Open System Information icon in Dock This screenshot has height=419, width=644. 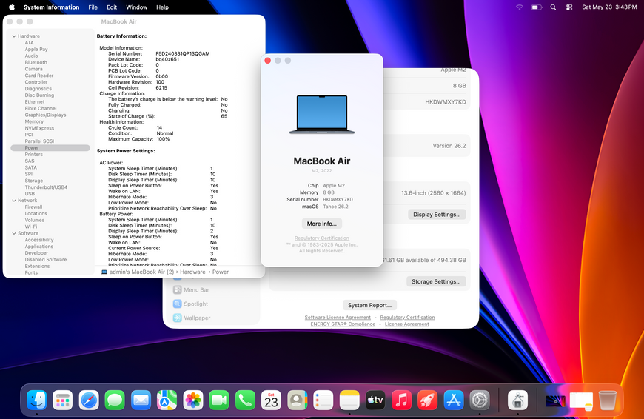[x=517, y=400]
